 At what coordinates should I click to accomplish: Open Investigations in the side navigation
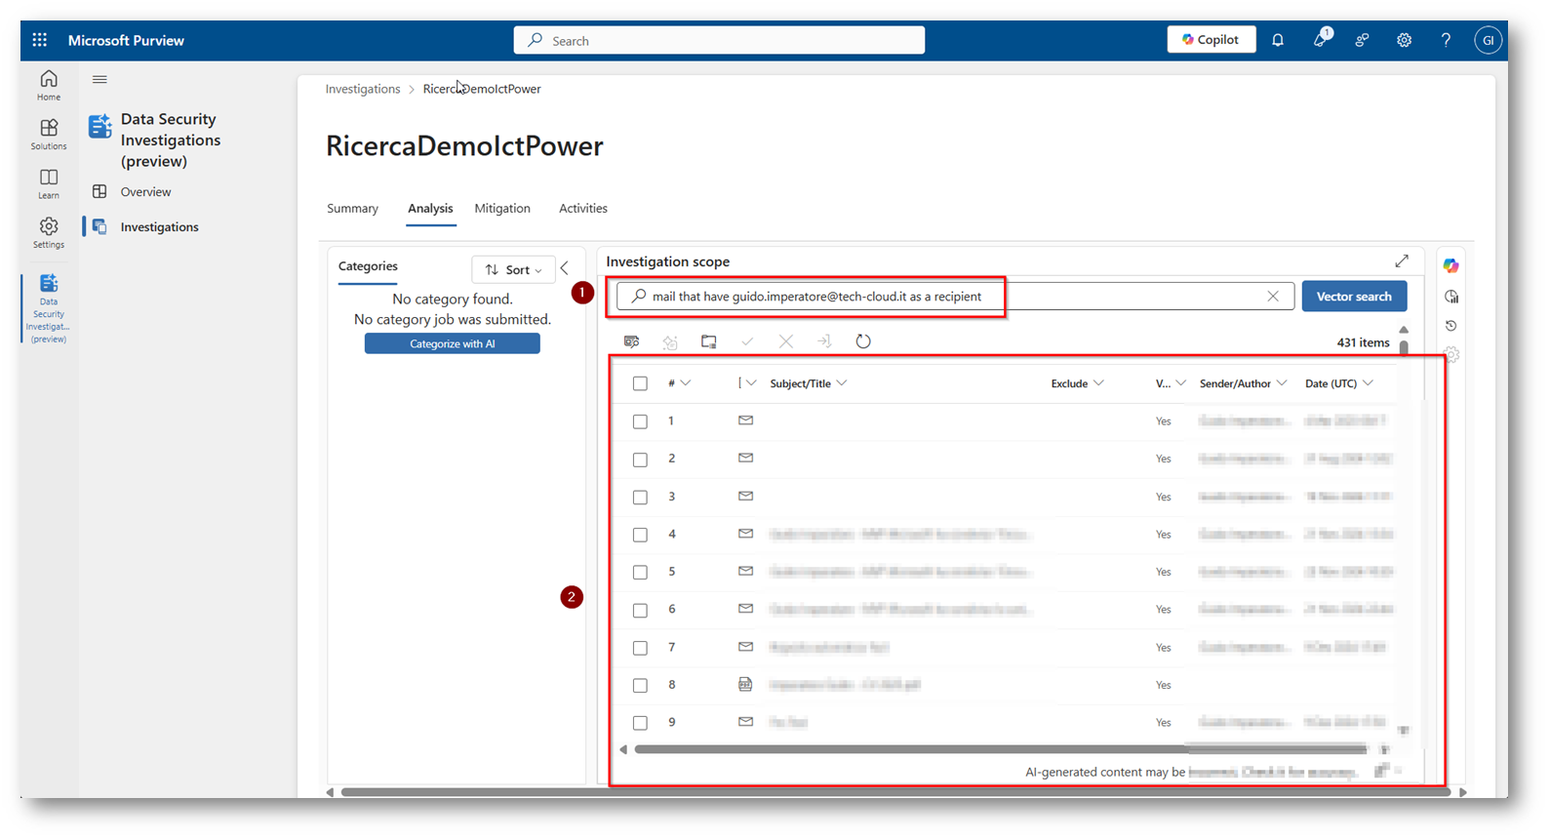(159, 227)
